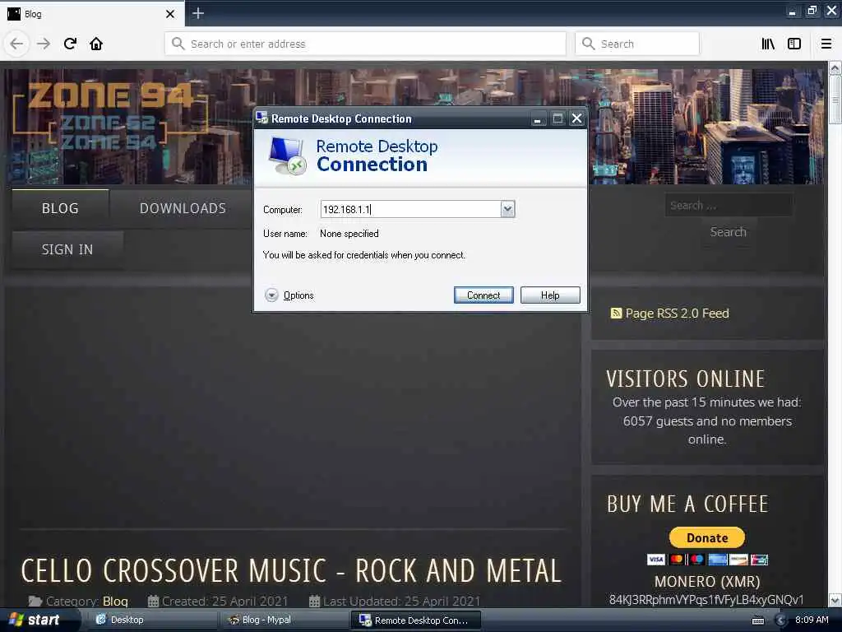Select the Blog browser tab
This screenshot has width=842, height=632.
(92, 13)
